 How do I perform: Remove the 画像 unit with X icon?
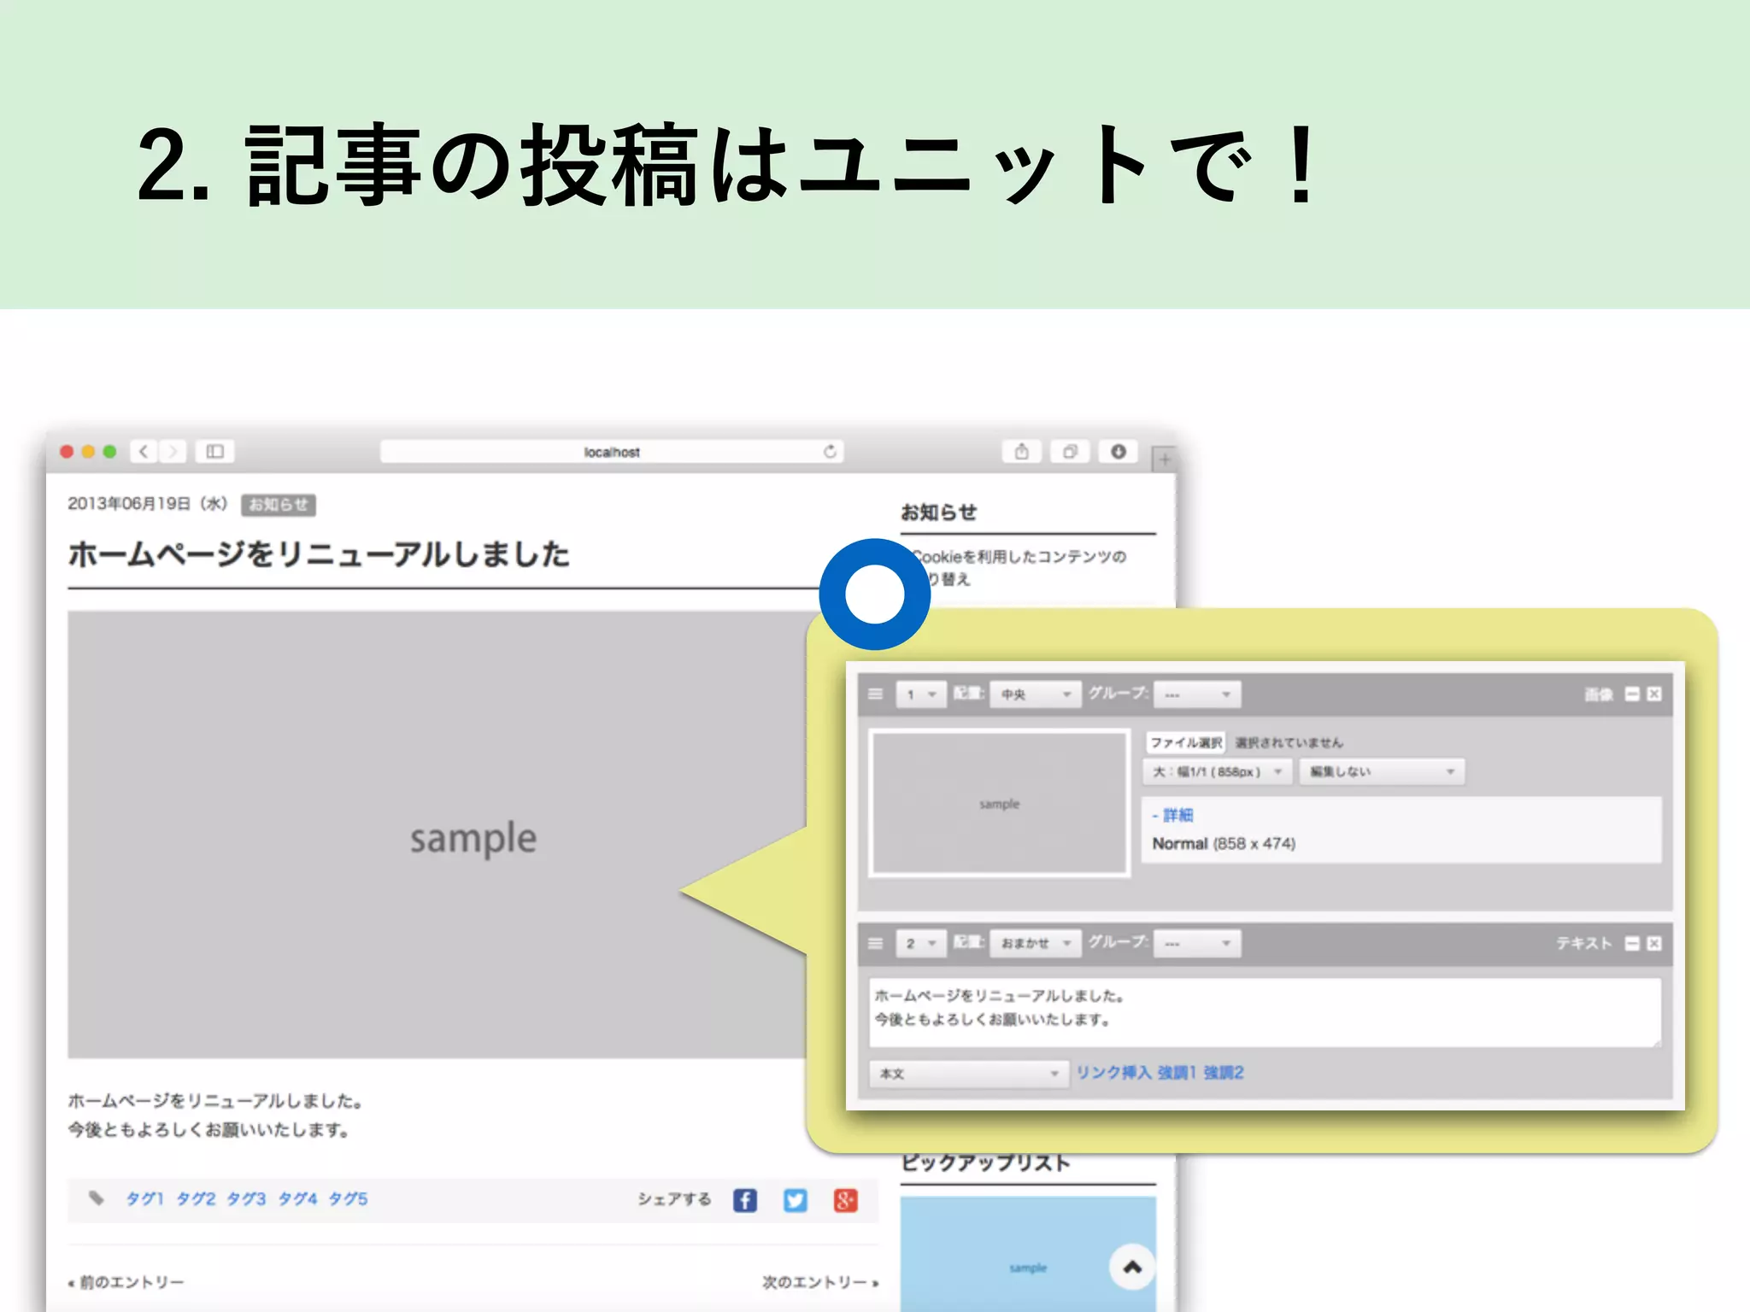pos(1654,694)
